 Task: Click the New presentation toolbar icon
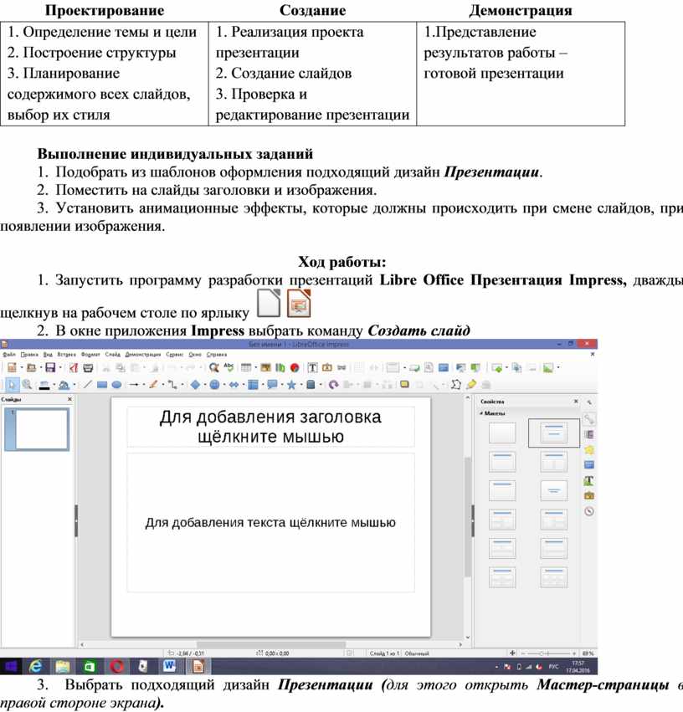click(x=12, y=368)
